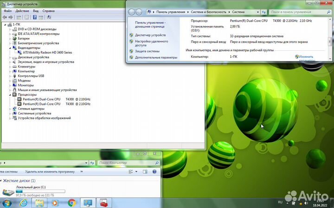Click the Control Panel search field
Viewport: 334px width, 208px height.
click(300, 12)
